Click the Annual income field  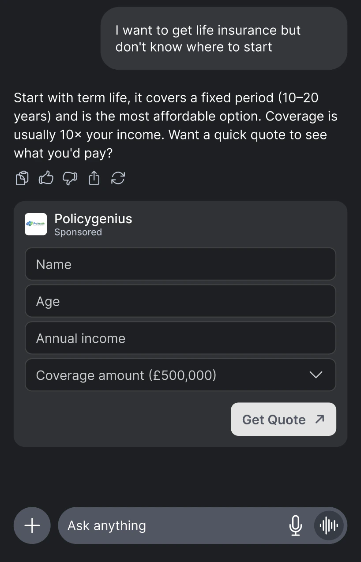click(x=180, y=338)
